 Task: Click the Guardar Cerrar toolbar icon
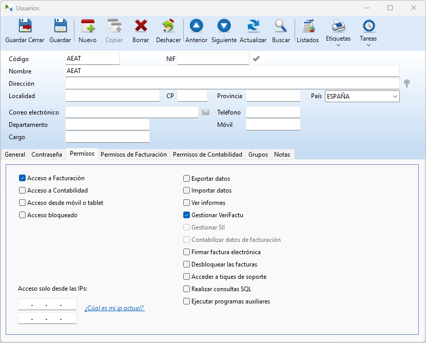click(25, 27)
